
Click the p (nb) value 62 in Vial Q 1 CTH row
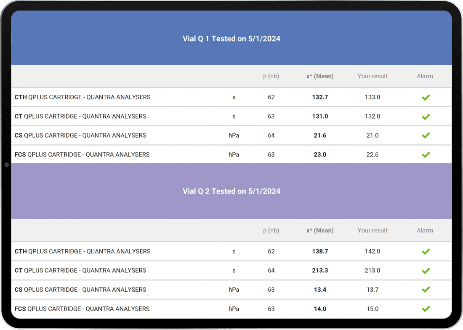coord(271,97)
